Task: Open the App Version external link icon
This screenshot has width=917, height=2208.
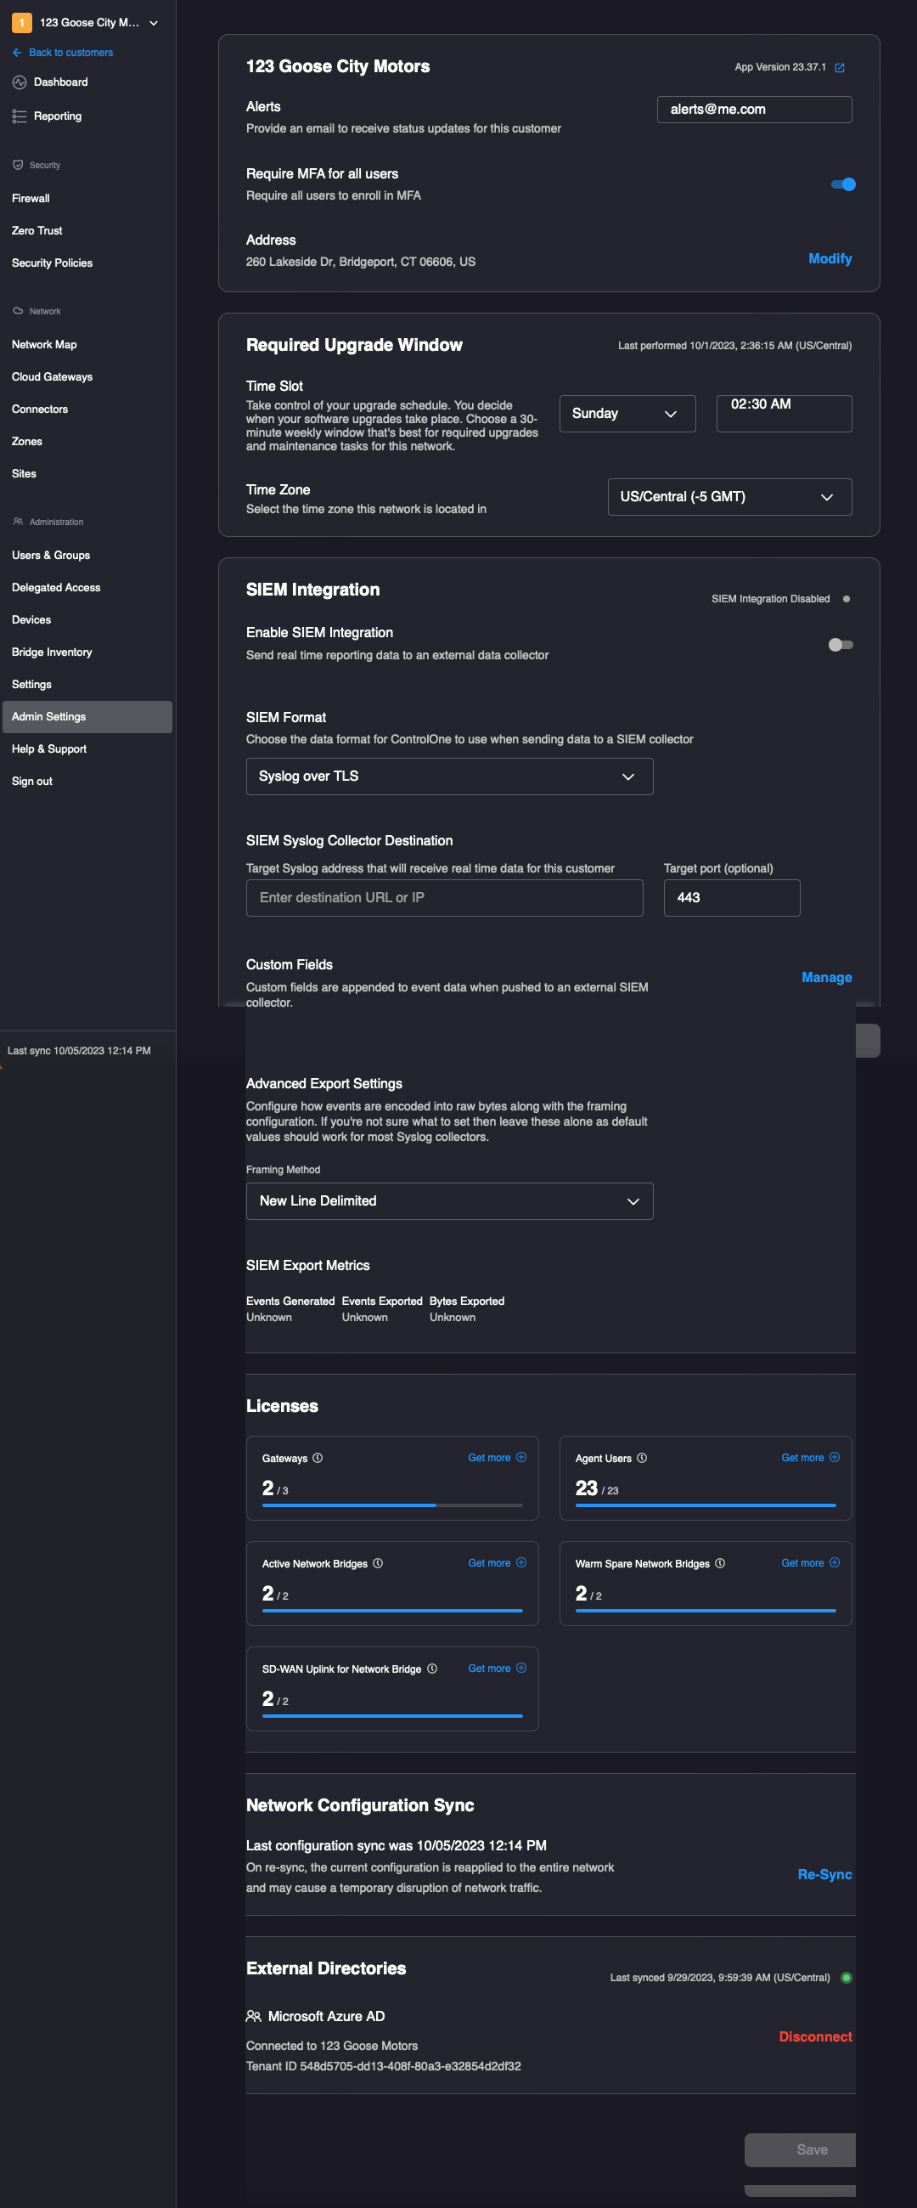Action: [840, 68]
